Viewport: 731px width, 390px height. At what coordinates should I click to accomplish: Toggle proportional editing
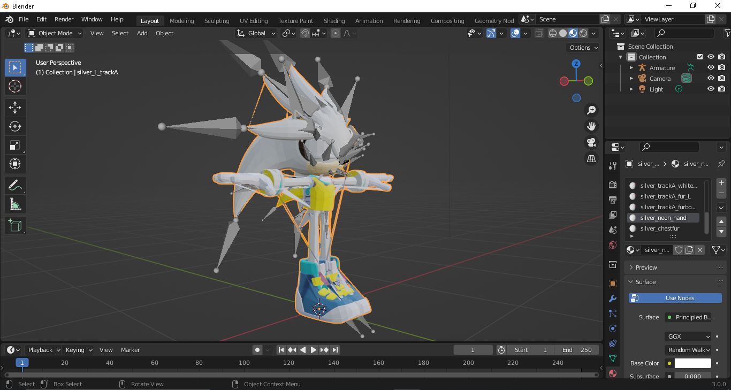tap(336, 33)
